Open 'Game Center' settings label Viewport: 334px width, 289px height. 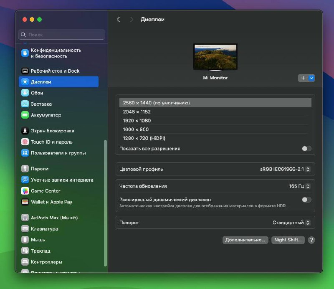coord(46,191)
